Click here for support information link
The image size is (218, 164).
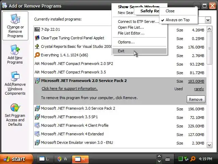point(69,88)
